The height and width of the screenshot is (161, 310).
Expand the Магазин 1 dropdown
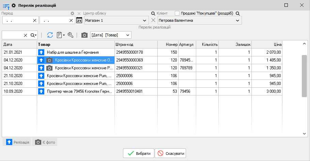[x=144, y=21]
